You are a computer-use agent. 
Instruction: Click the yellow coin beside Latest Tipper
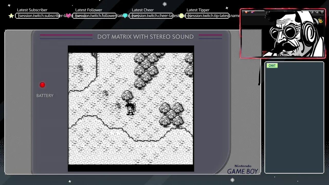click(181, 16)
